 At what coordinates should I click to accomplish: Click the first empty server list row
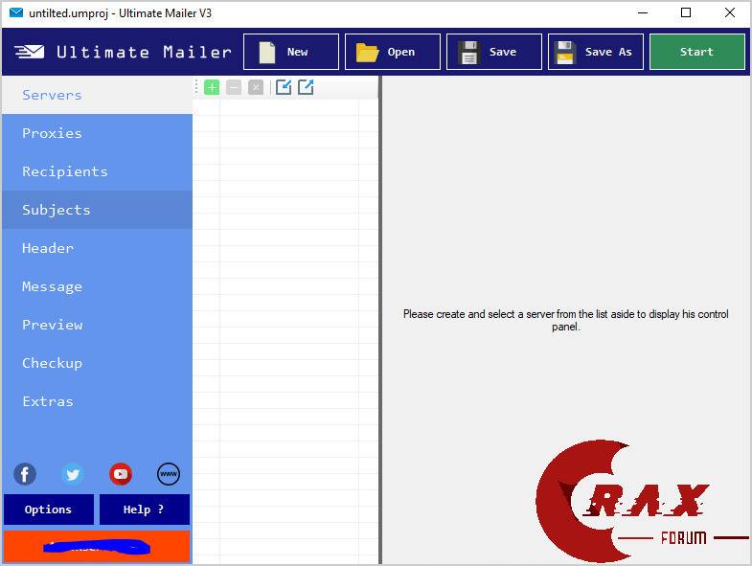[x=285, y=107]
